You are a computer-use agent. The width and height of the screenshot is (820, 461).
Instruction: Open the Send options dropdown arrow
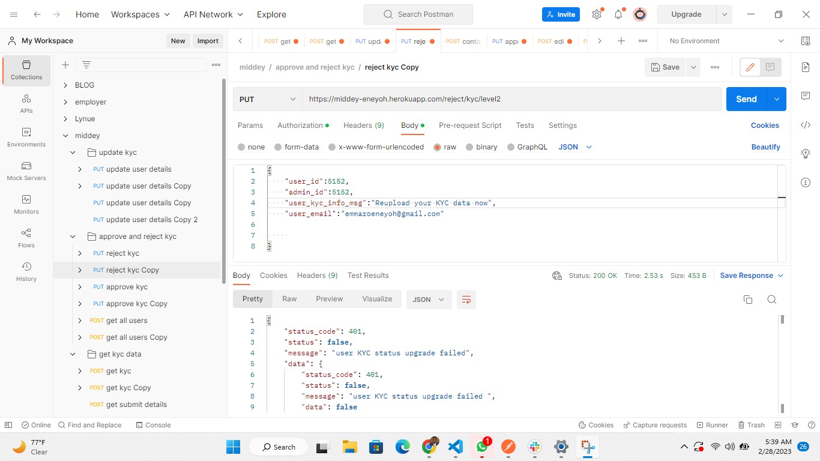(777, 99)
